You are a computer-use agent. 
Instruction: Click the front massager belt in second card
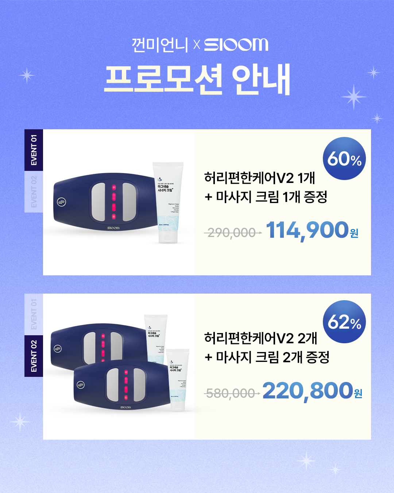point(122,385)
